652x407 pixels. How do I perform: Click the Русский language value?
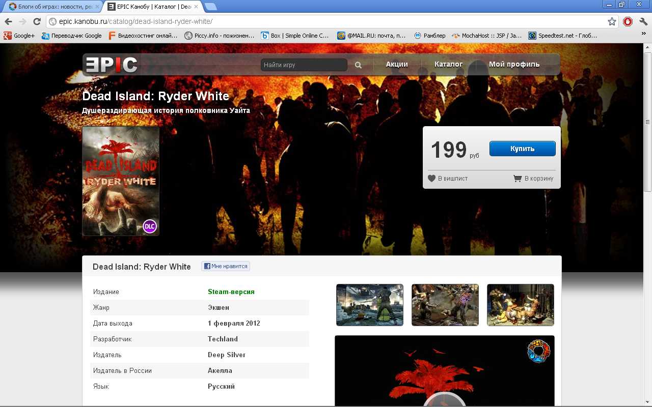tap(221, 386)
